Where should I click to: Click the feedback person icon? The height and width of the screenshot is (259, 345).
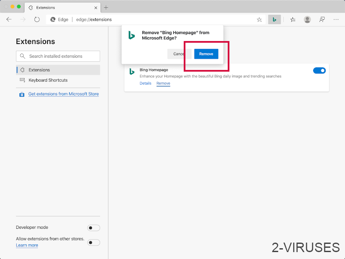click(x=322, y=19)
